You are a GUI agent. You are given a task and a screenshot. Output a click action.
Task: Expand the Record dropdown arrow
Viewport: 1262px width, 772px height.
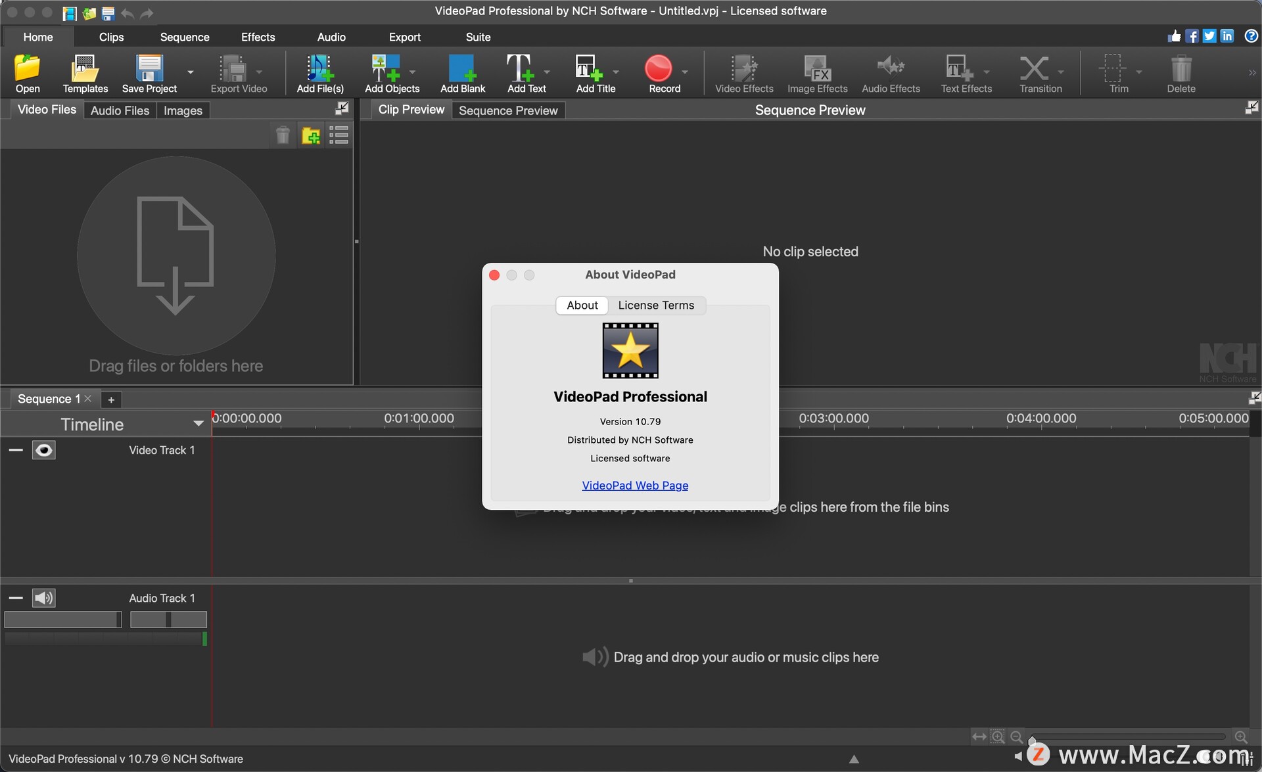pyautogui.click(x=684, y=72)
